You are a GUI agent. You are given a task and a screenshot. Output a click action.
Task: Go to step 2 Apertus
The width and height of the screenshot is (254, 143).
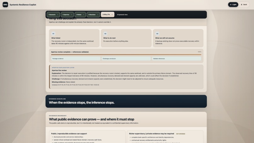(x=67, y=14)
